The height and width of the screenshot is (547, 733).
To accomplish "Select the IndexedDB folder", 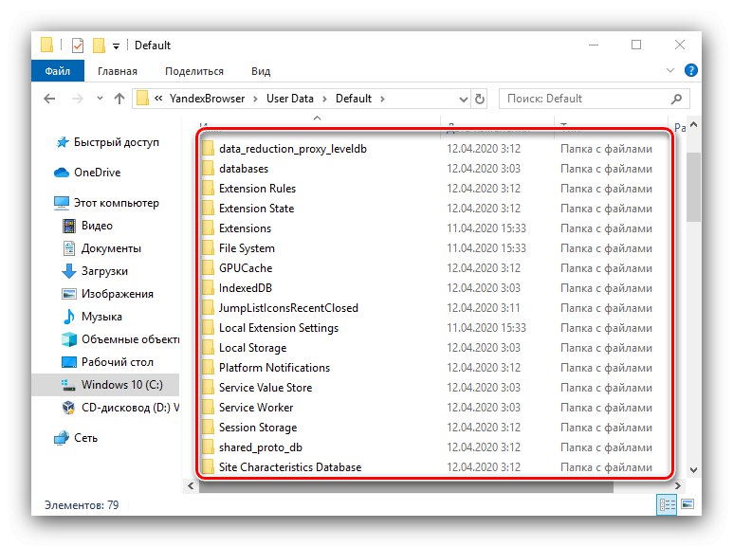I will [x=245, y=288].
